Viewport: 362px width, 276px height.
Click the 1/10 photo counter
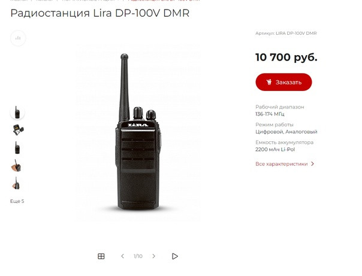point(138,256)
